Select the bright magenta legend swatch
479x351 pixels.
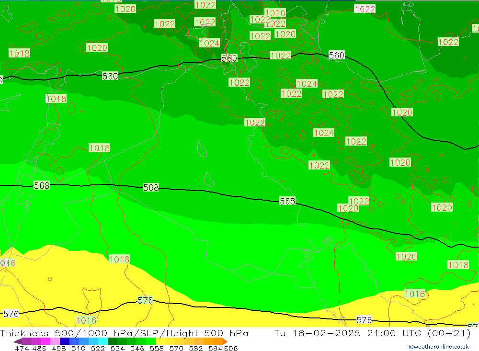pyautogui.click(x=46, y=341)
